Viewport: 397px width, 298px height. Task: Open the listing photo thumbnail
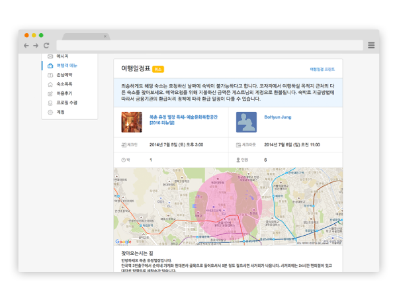tap(132, 122)
